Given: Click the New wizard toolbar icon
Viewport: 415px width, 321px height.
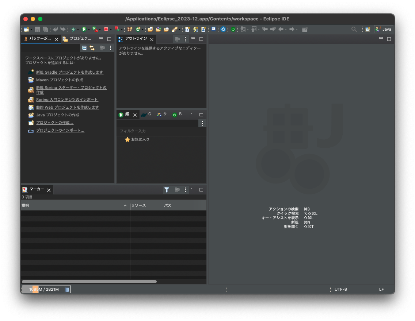Looking at the screenshot, I should (26, 29).
